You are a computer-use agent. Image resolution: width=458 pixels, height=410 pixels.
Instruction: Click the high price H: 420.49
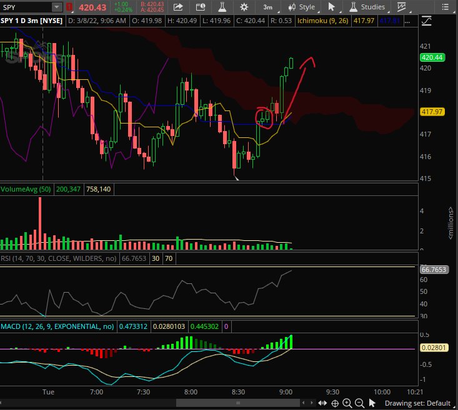(x=182, y=21)
